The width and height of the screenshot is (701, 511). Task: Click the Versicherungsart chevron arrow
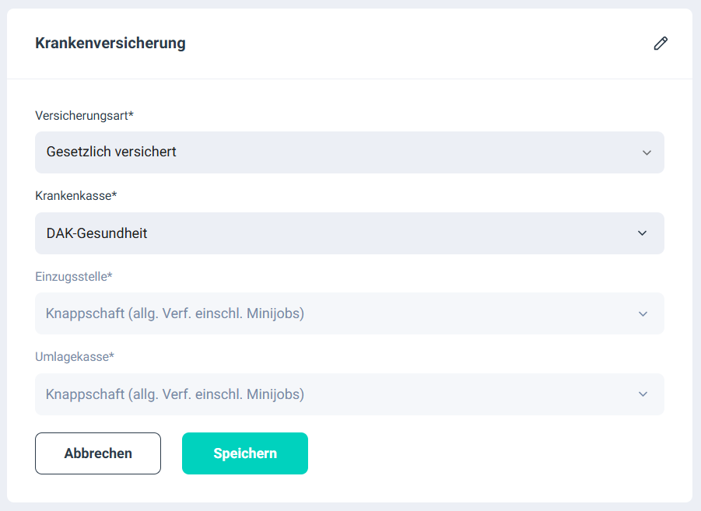point(647,152)
